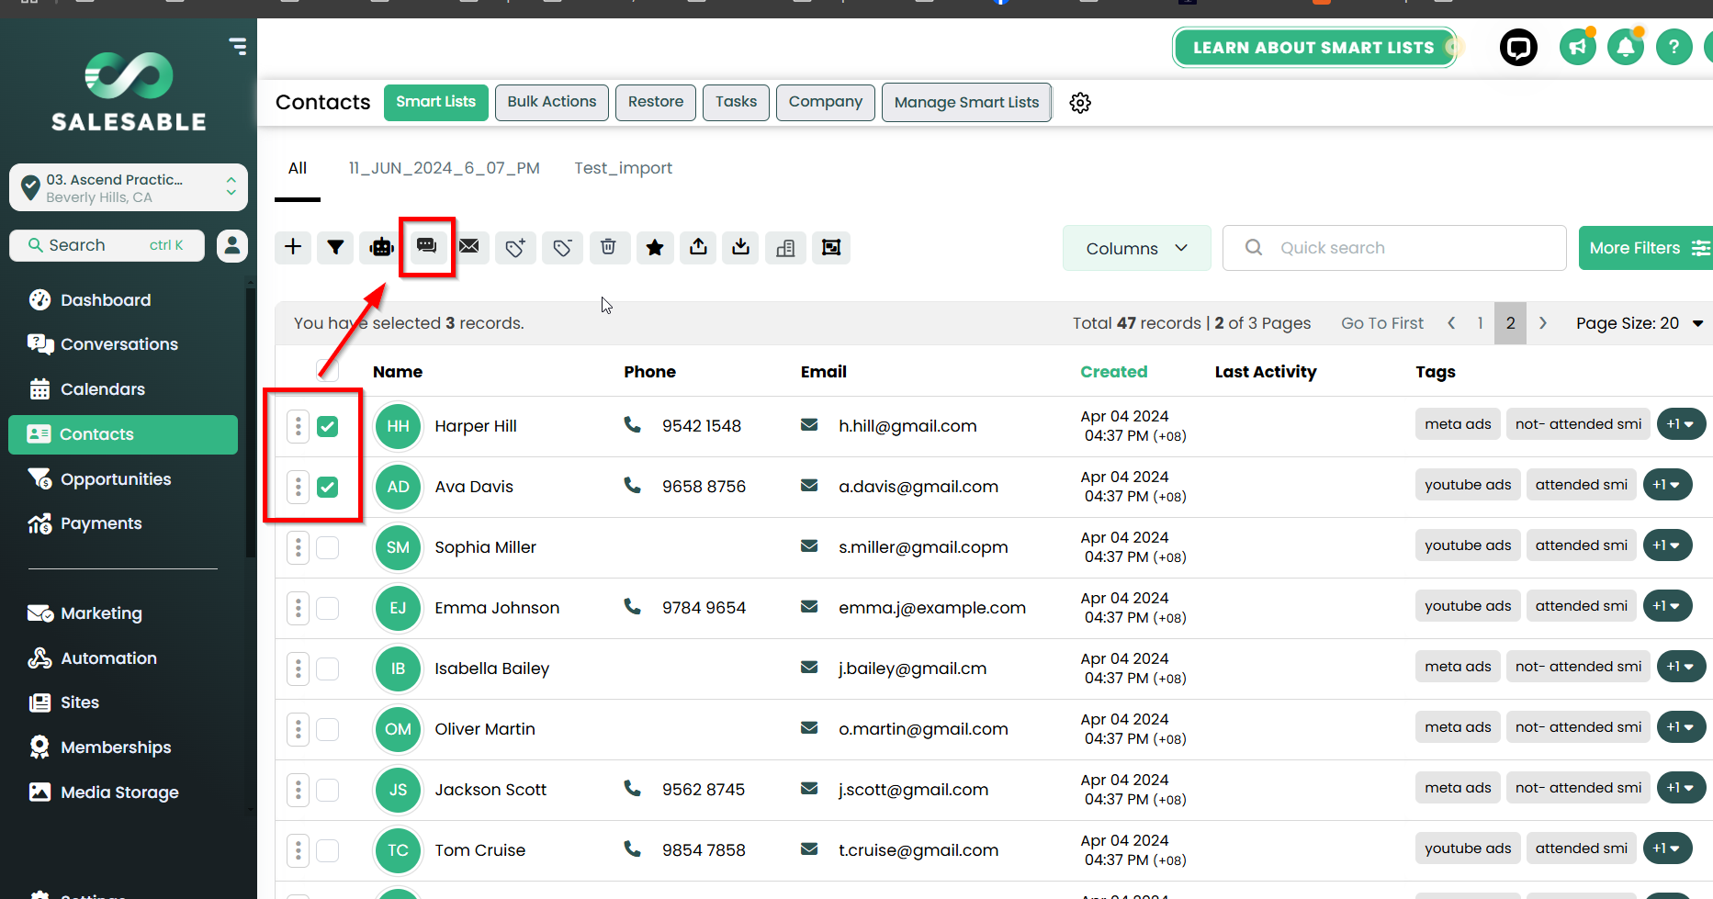
Task: Uncheck the Ava Davis checkbox
Action: click(x=328, y=487)
